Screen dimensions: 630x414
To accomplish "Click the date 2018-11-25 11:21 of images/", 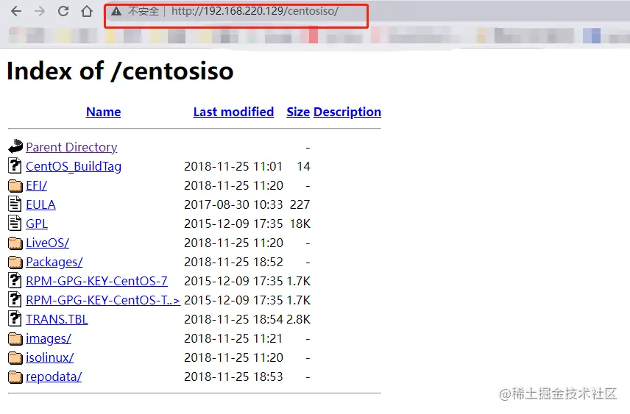I will (233, 338).
